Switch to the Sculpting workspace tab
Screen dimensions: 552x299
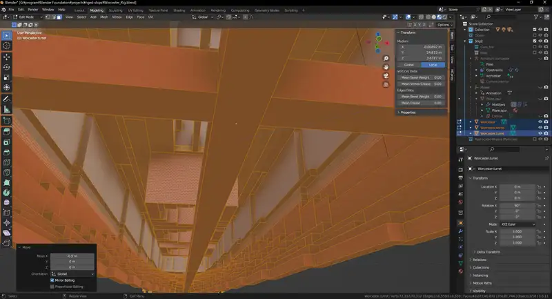(x=115, y=10)
